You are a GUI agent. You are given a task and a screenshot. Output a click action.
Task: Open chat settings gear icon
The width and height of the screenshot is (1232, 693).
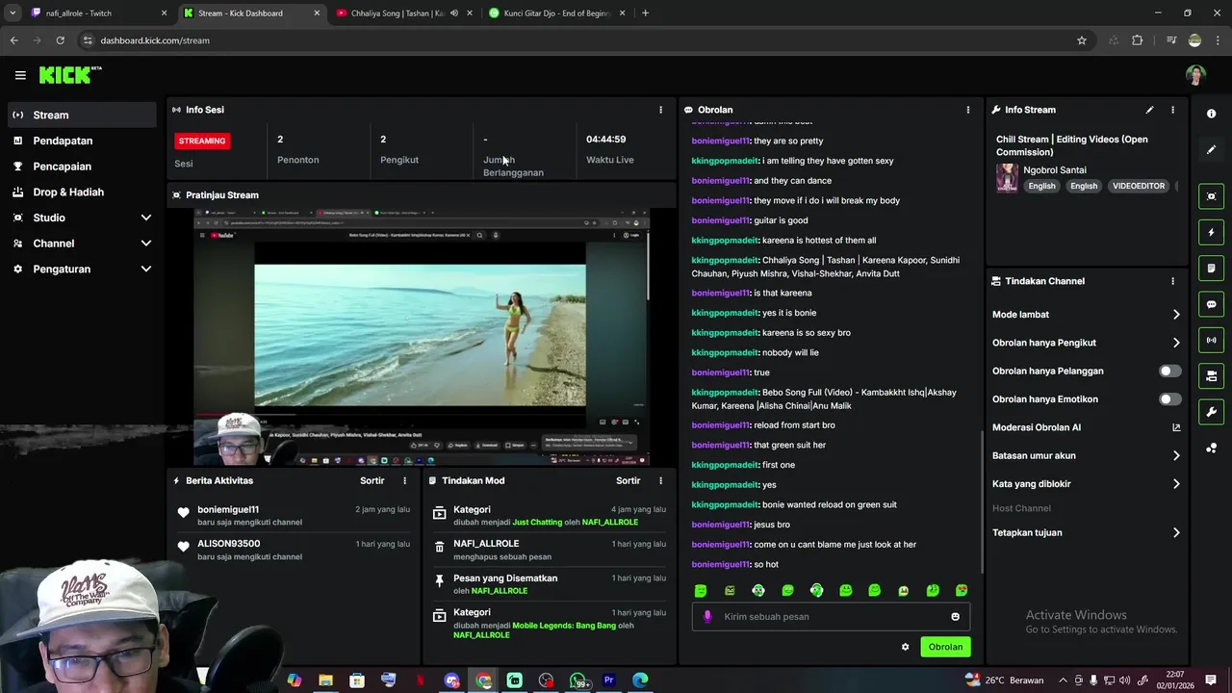[x=905, y=647]
